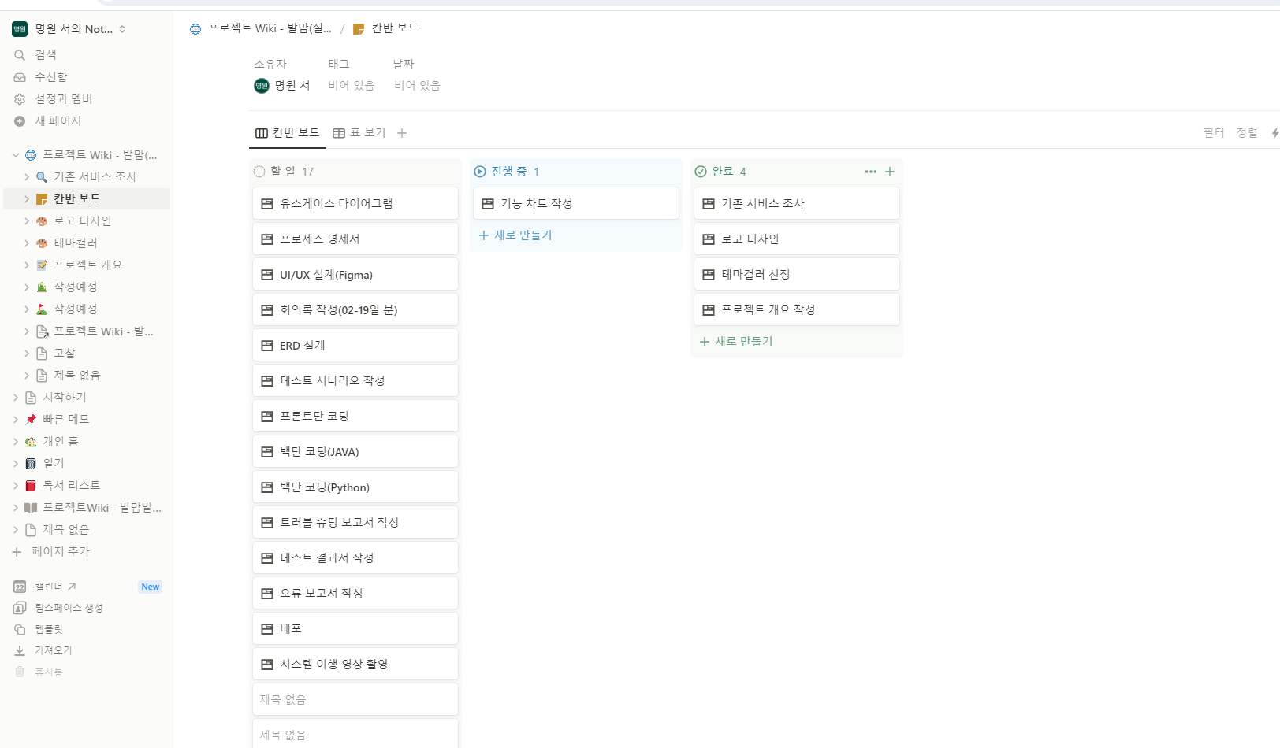Open the card 배포
Viewport: 1280px width, 748px height.
click(355, 629)
